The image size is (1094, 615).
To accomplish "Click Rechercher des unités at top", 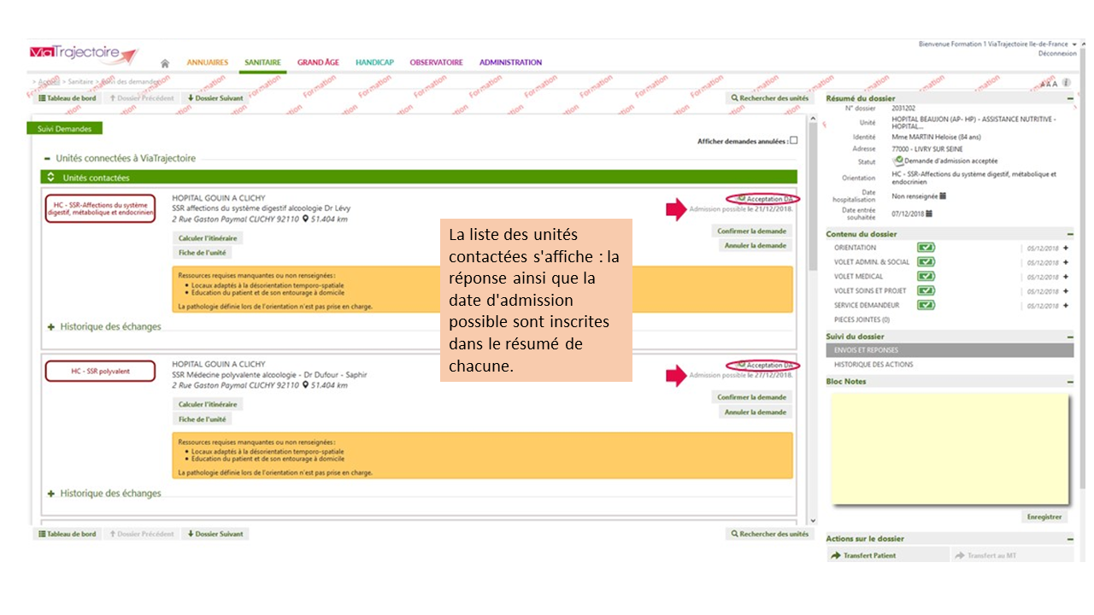I will [x=768, y=98].
